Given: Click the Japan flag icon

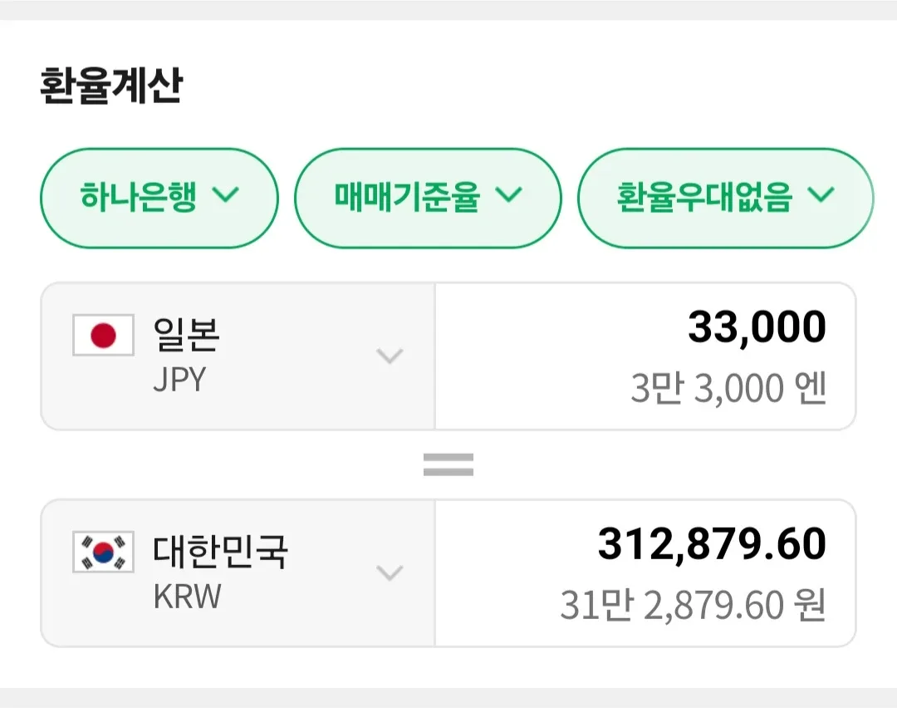Looking at the screenshot, I should (x=103, y=336).
